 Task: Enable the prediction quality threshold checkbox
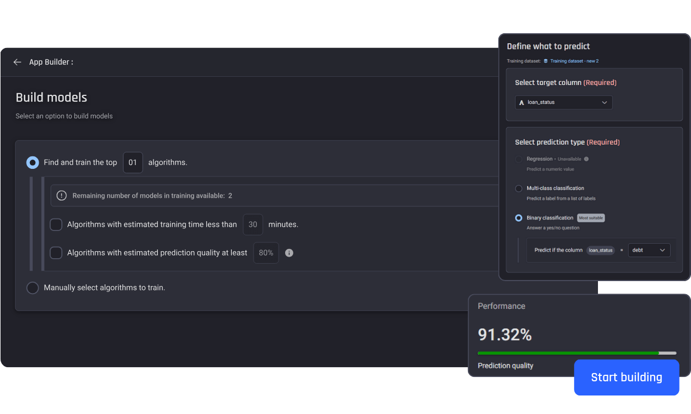[56, 253]
